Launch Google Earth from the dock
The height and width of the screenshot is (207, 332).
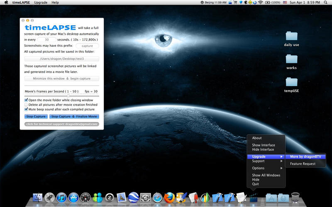133,197
